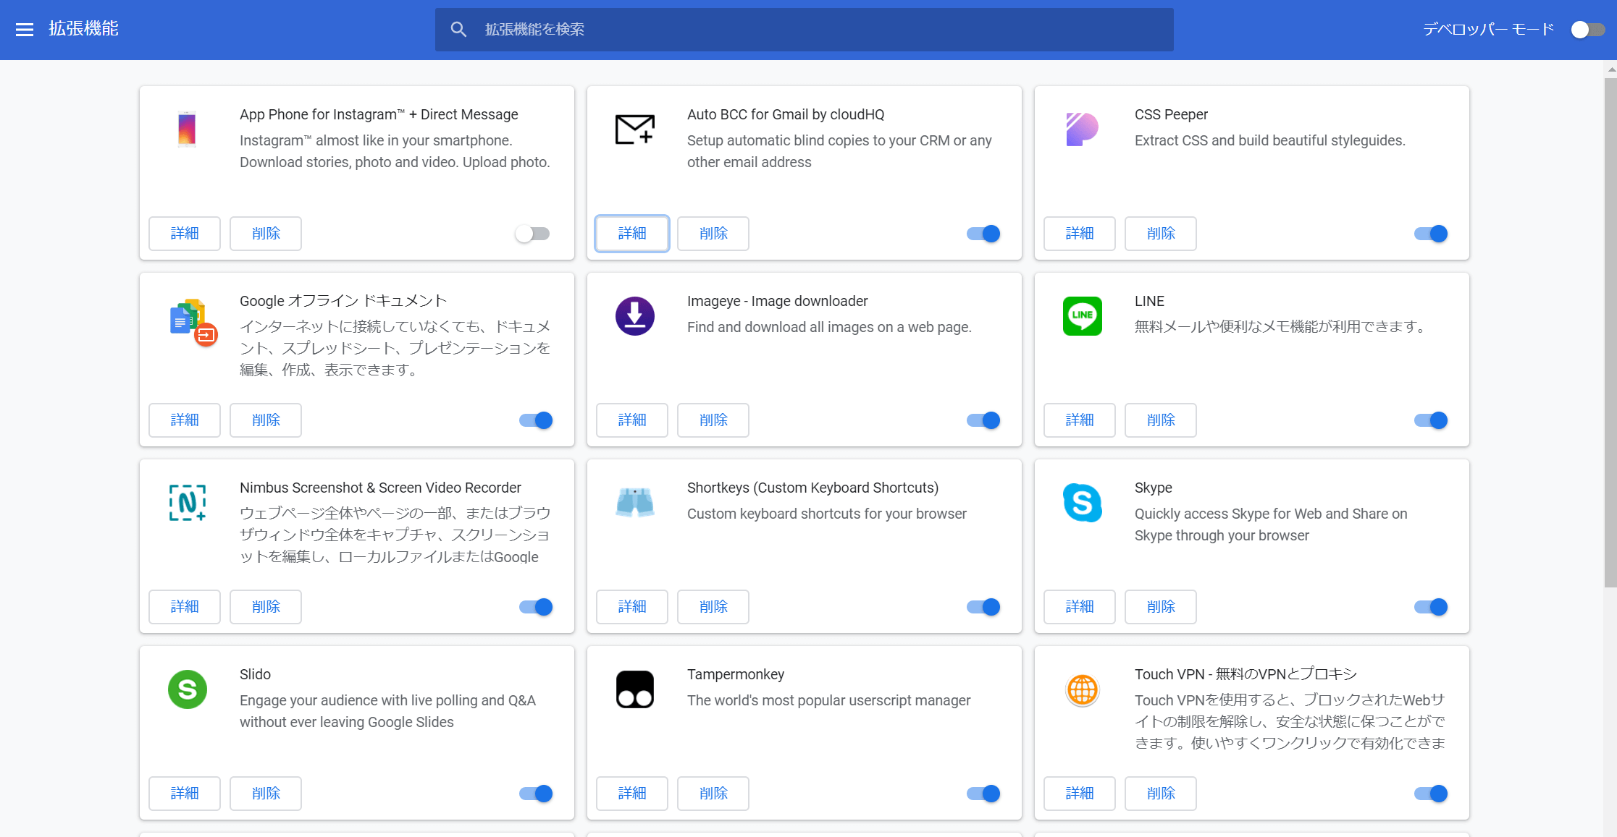Click the CSS Peeper logo icon
The height and width of the screenshot is (837, 1617).
1083,129
